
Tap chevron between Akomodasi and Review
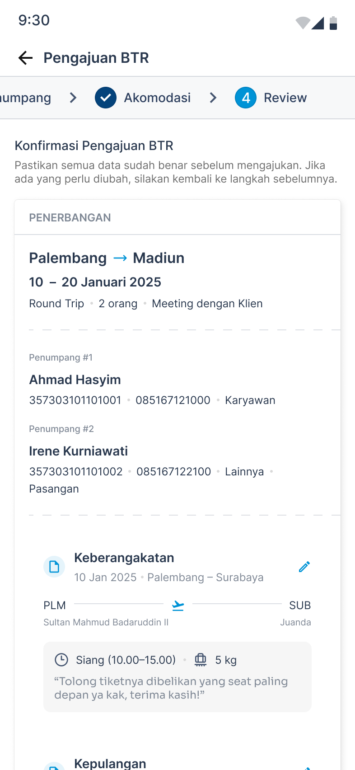click(x=213, y=98)
